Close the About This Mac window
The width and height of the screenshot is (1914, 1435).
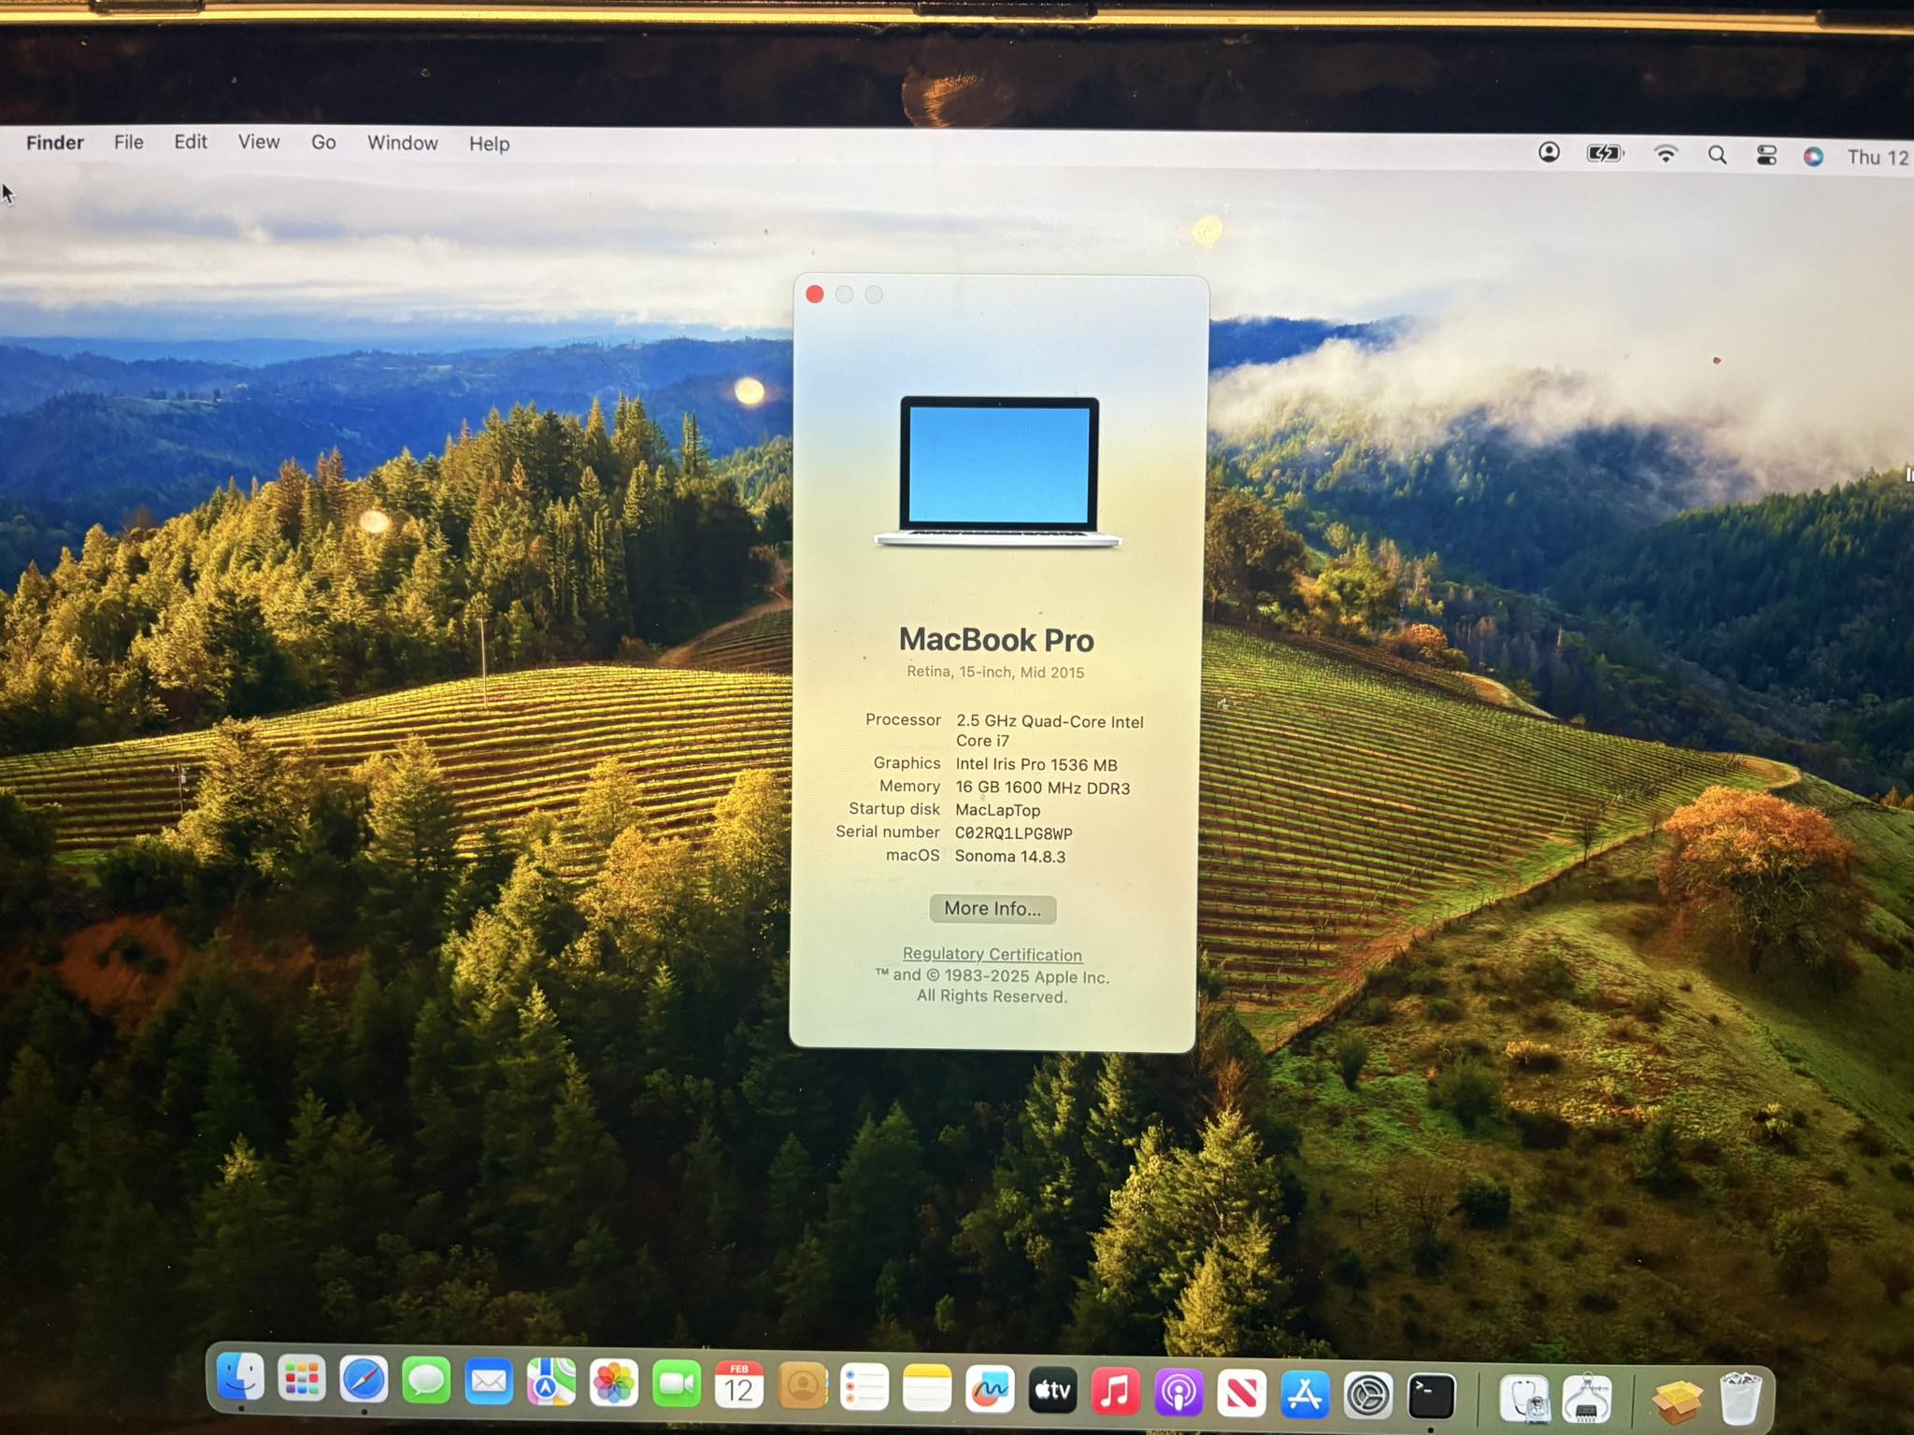(815, 294)
